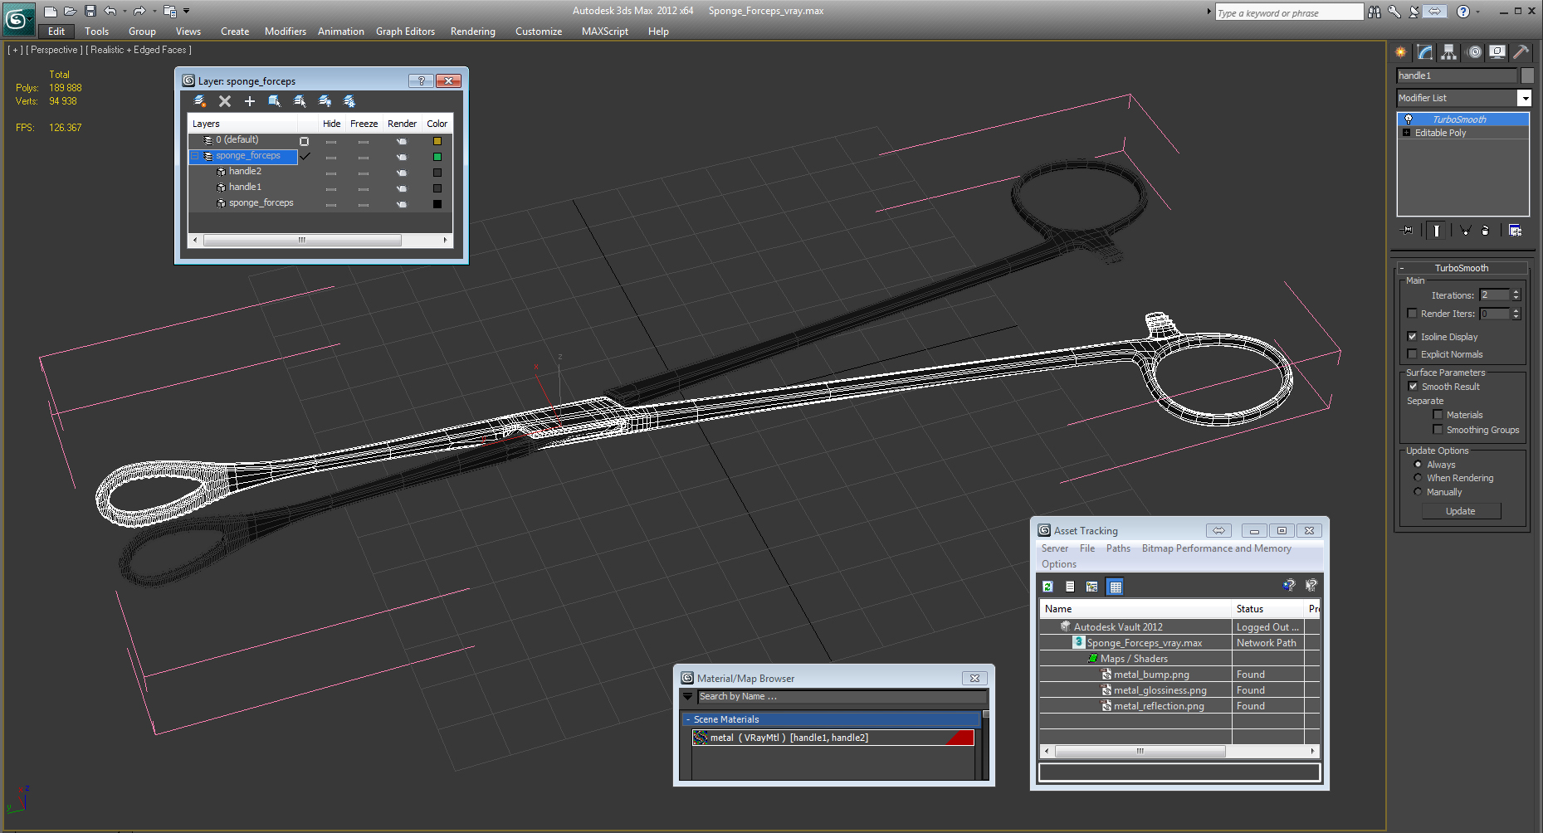
Task: Select Always update option
Action: tap(1418, 465)
